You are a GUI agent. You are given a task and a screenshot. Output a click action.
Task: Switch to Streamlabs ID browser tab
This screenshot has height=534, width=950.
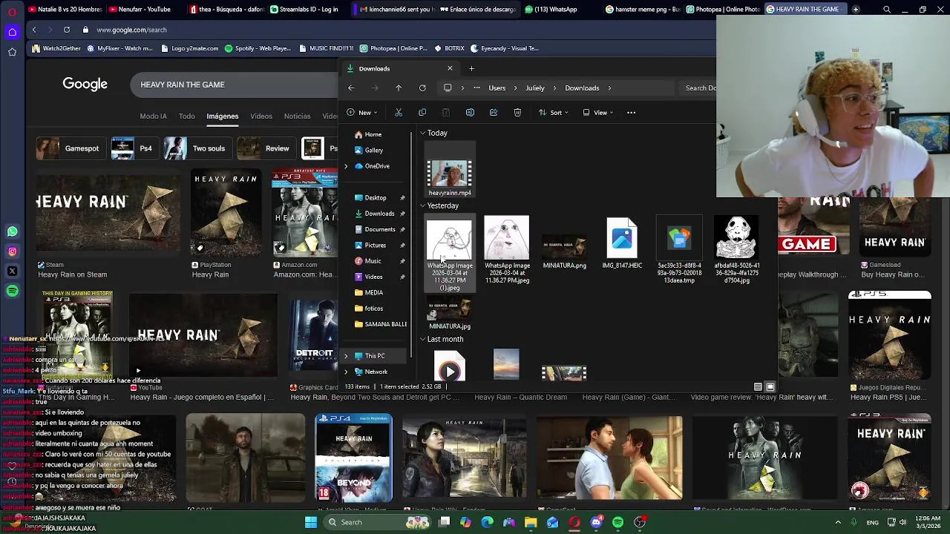click(x=304, y=10)
